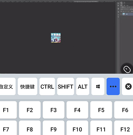Tap the Windows logo key
133x135 pixels.
click(x=98, y=87)
